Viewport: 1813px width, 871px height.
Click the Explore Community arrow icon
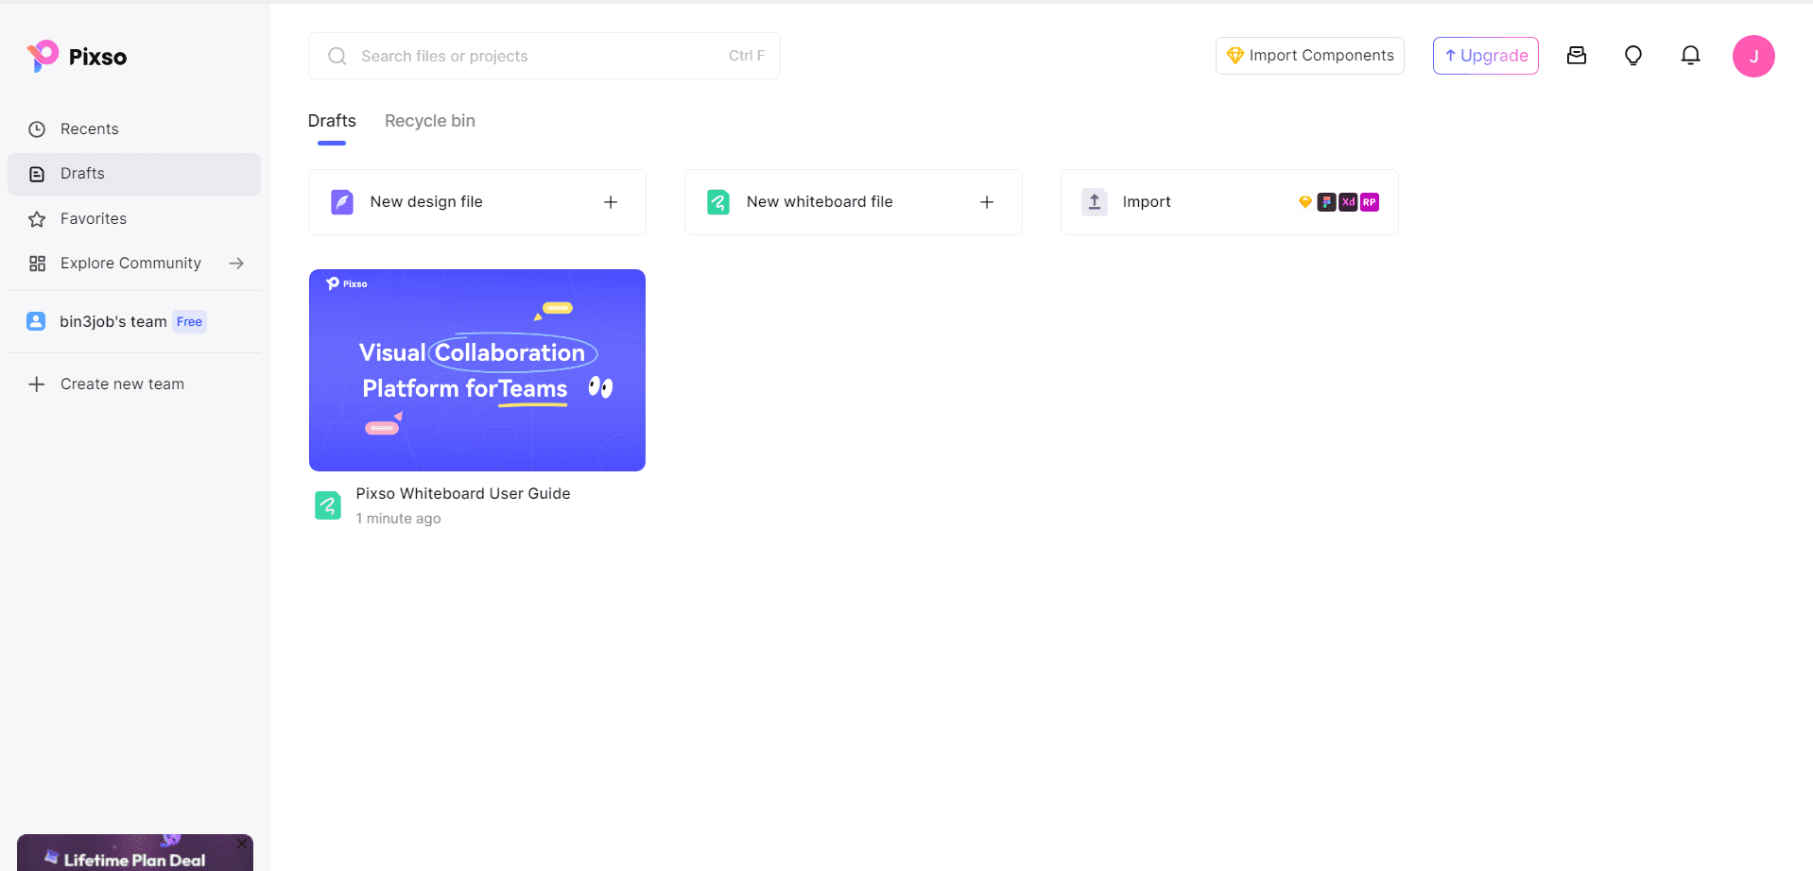236,264
